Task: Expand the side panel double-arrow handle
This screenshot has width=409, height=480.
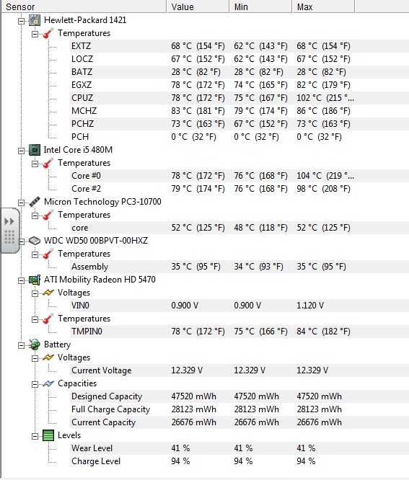Action: (9, 221)
